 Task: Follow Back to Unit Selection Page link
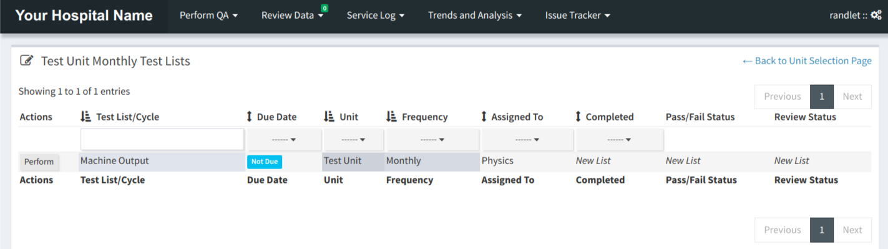pyautogui.click(x=807, y=61)
